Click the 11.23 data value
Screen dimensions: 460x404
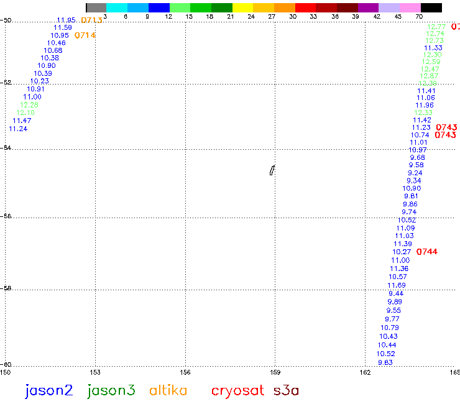[421, 127]
